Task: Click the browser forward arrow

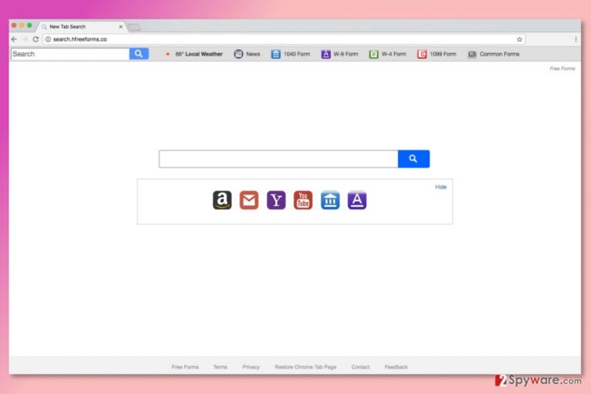Action: tap(25, 39)
